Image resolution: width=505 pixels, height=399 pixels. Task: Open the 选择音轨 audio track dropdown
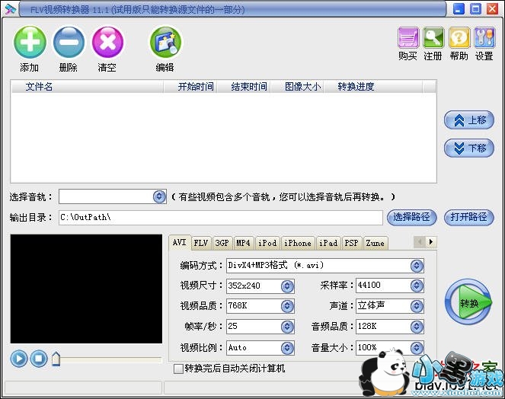pos(159,196)
